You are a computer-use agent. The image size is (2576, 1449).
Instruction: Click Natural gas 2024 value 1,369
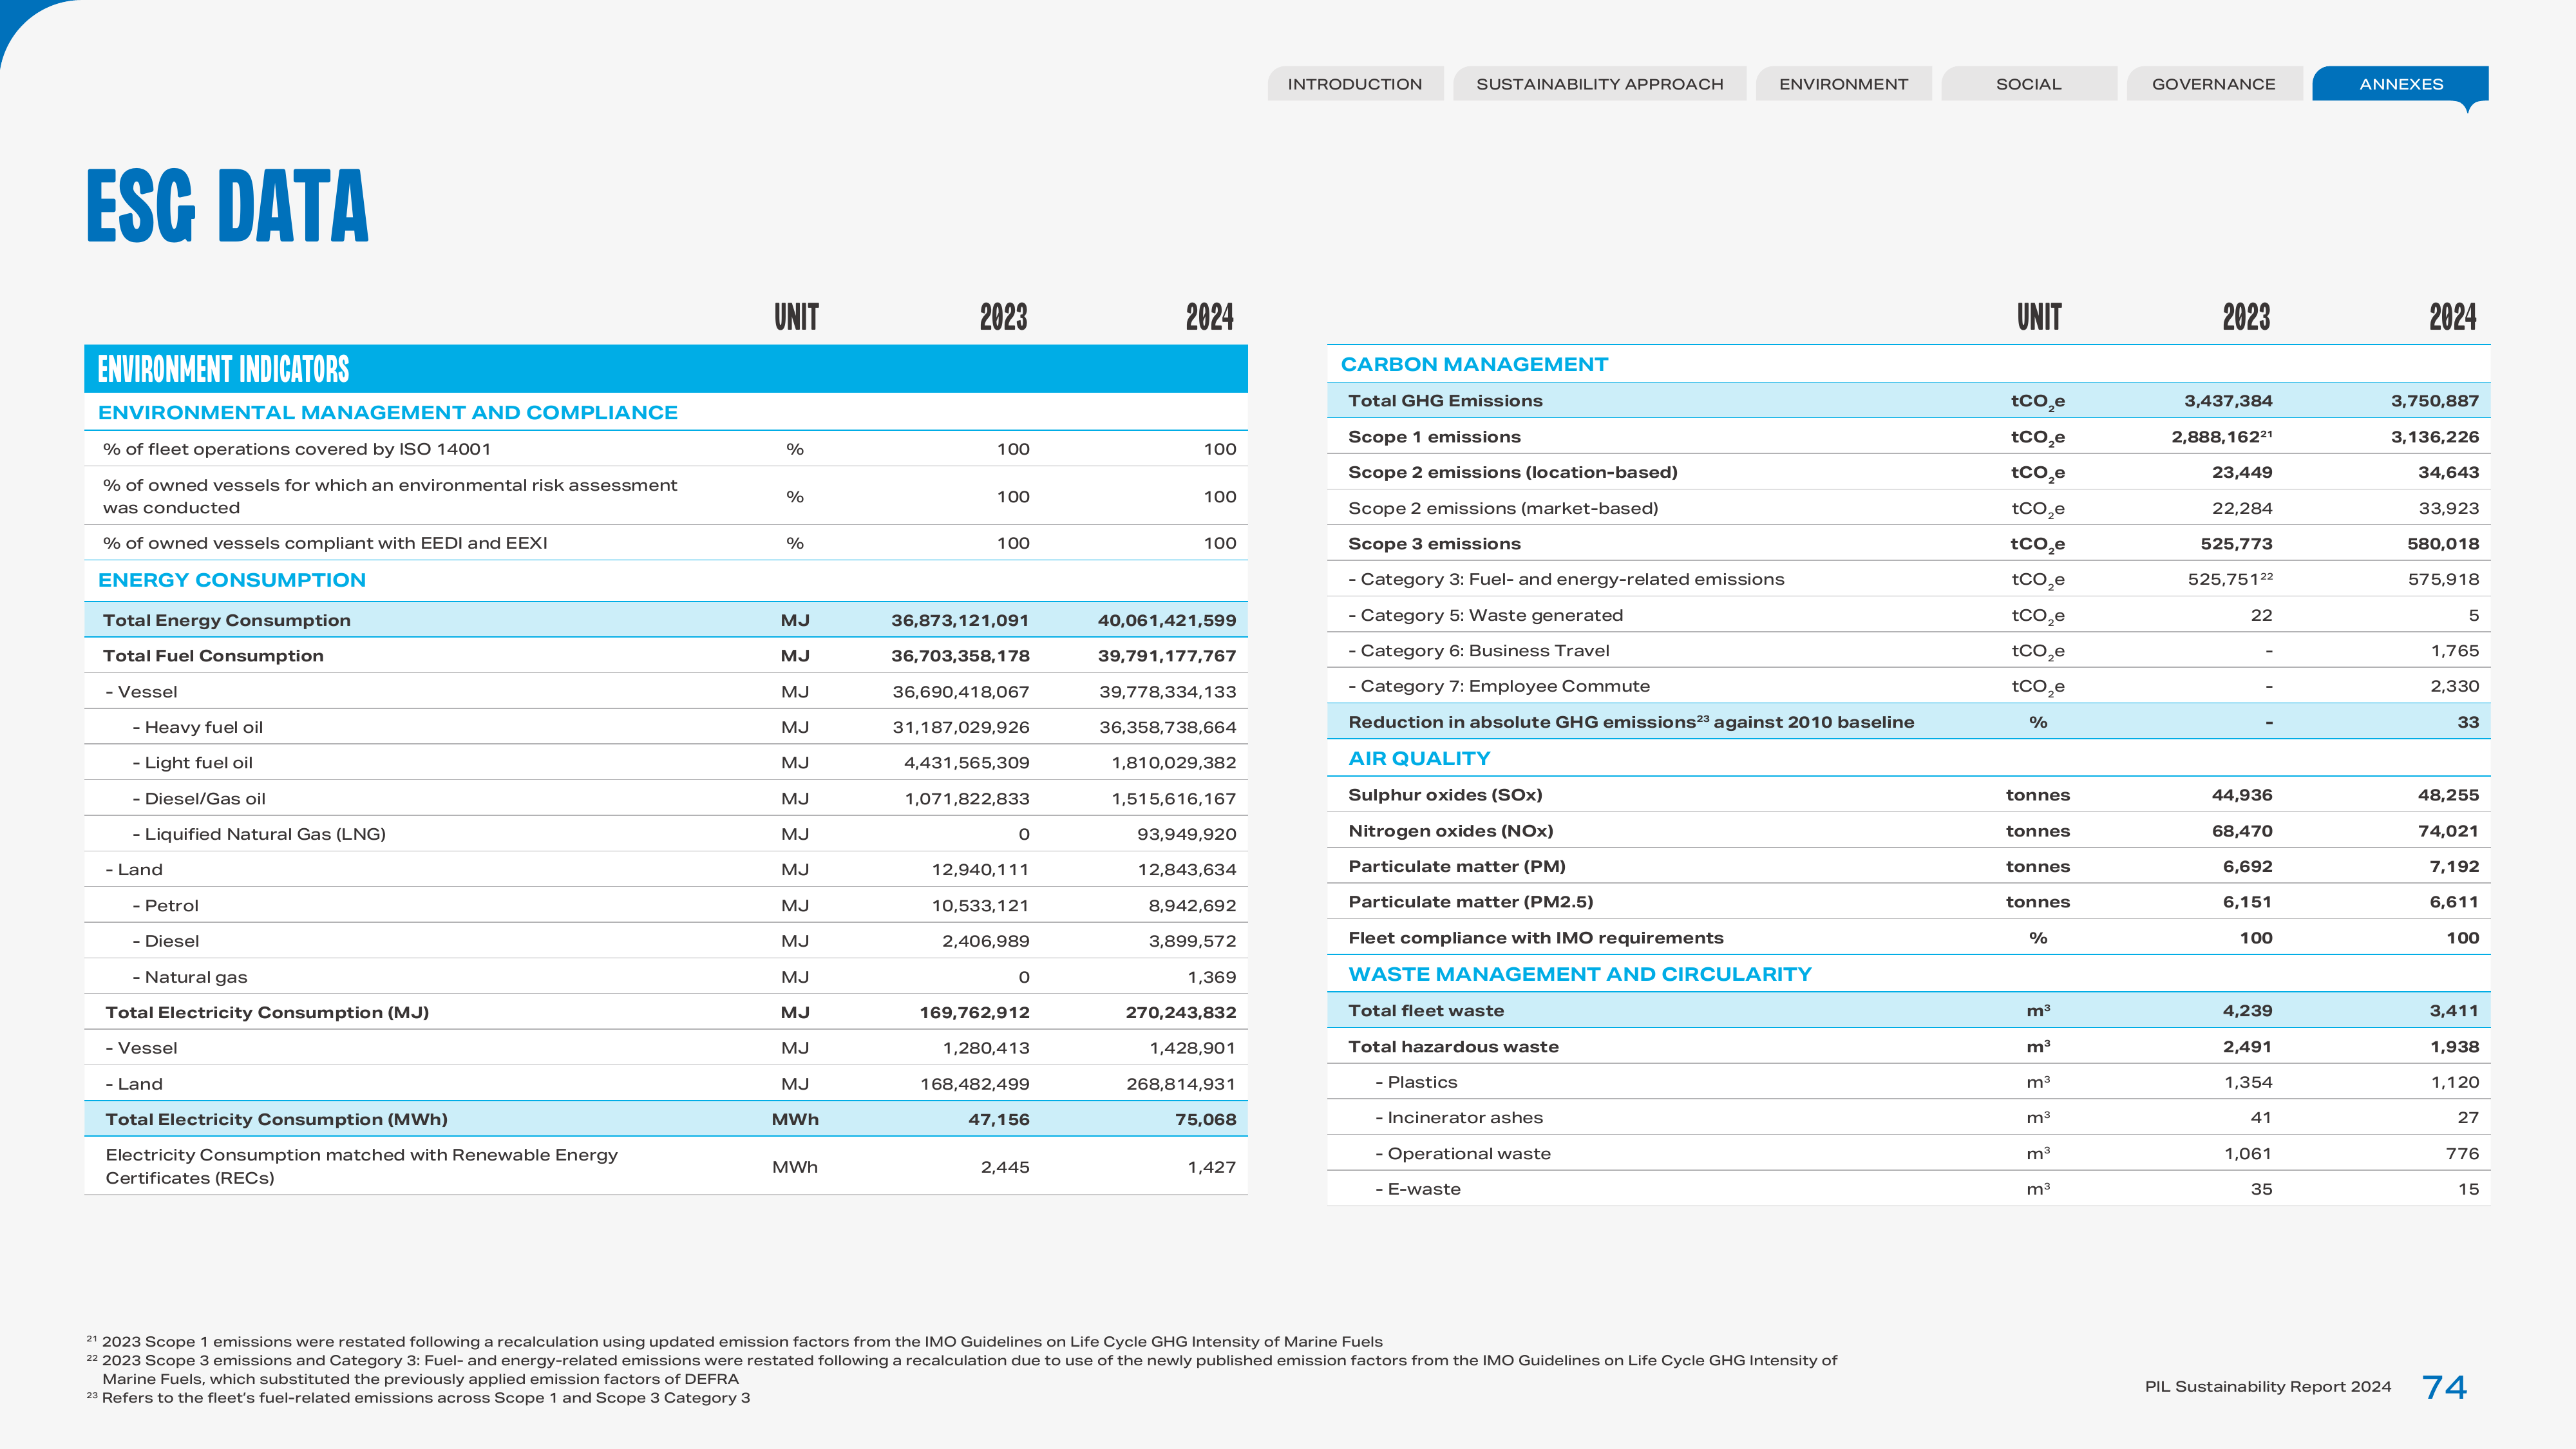tap(1212, 977)
